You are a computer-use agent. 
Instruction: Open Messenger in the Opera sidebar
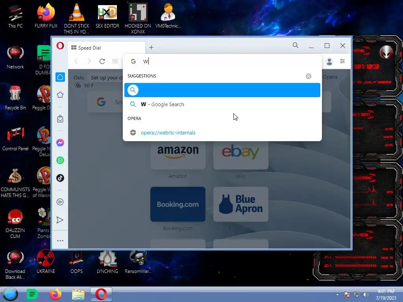[60, 142]
